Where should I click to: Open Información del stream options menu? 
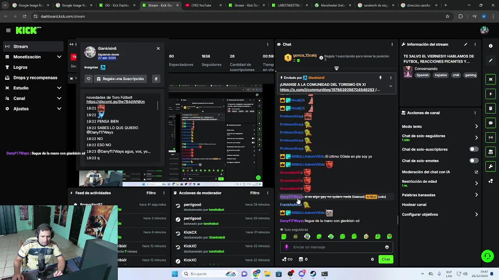click(x=475, y=44)
